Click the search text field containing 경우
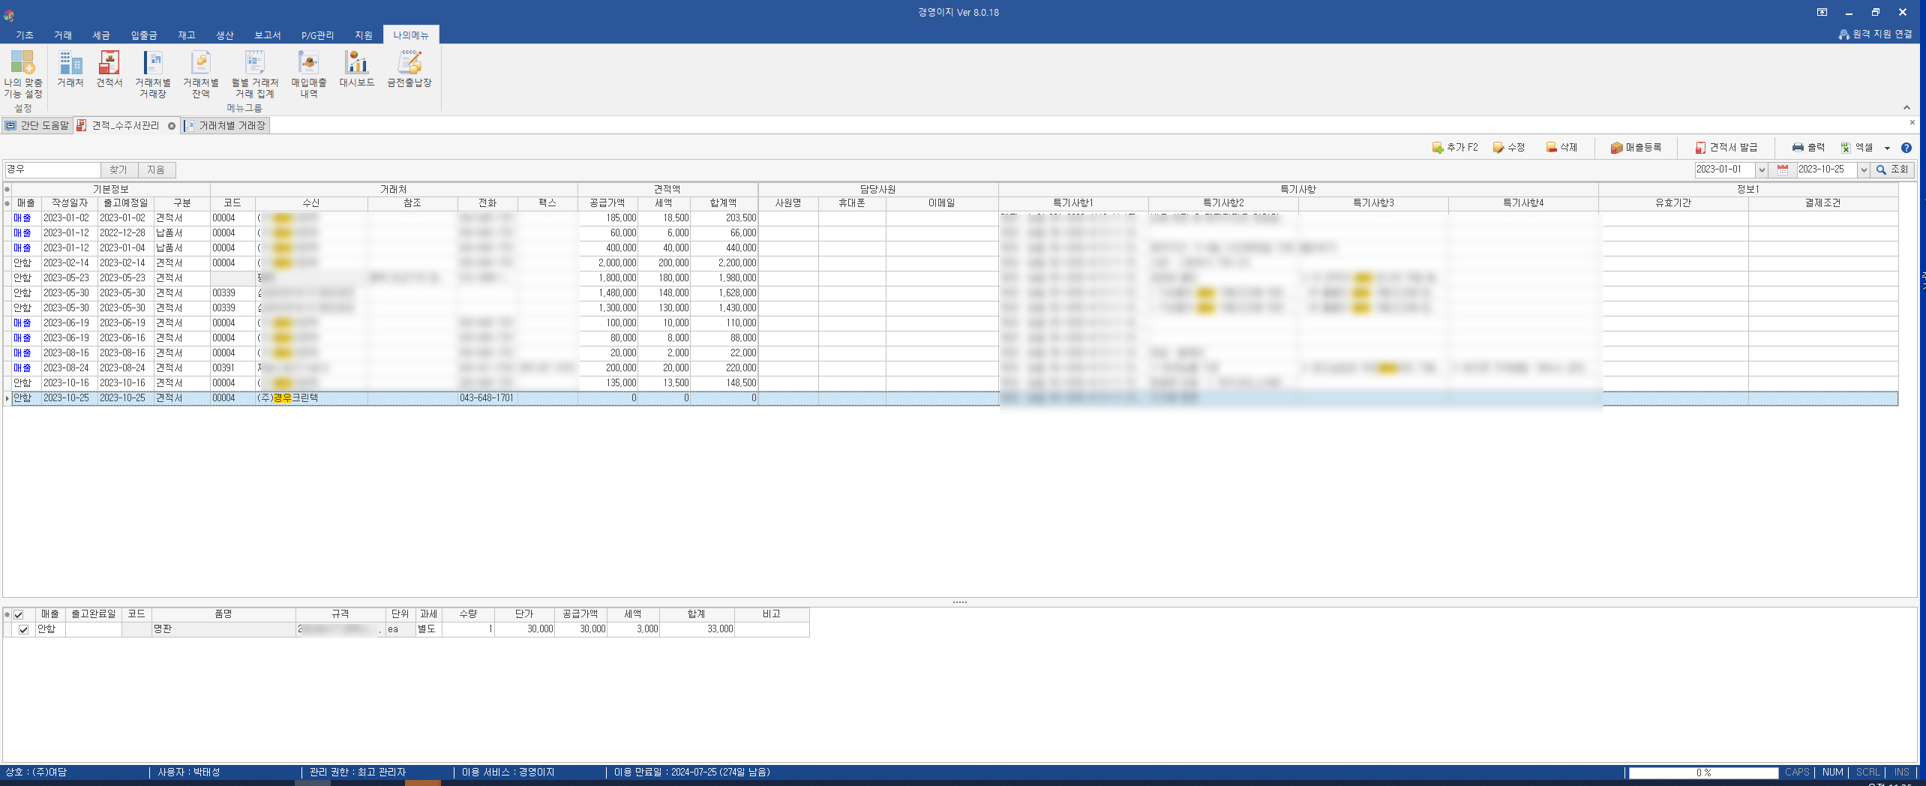1926x786 pixels. pyautogui.click(x=52, y=170)
